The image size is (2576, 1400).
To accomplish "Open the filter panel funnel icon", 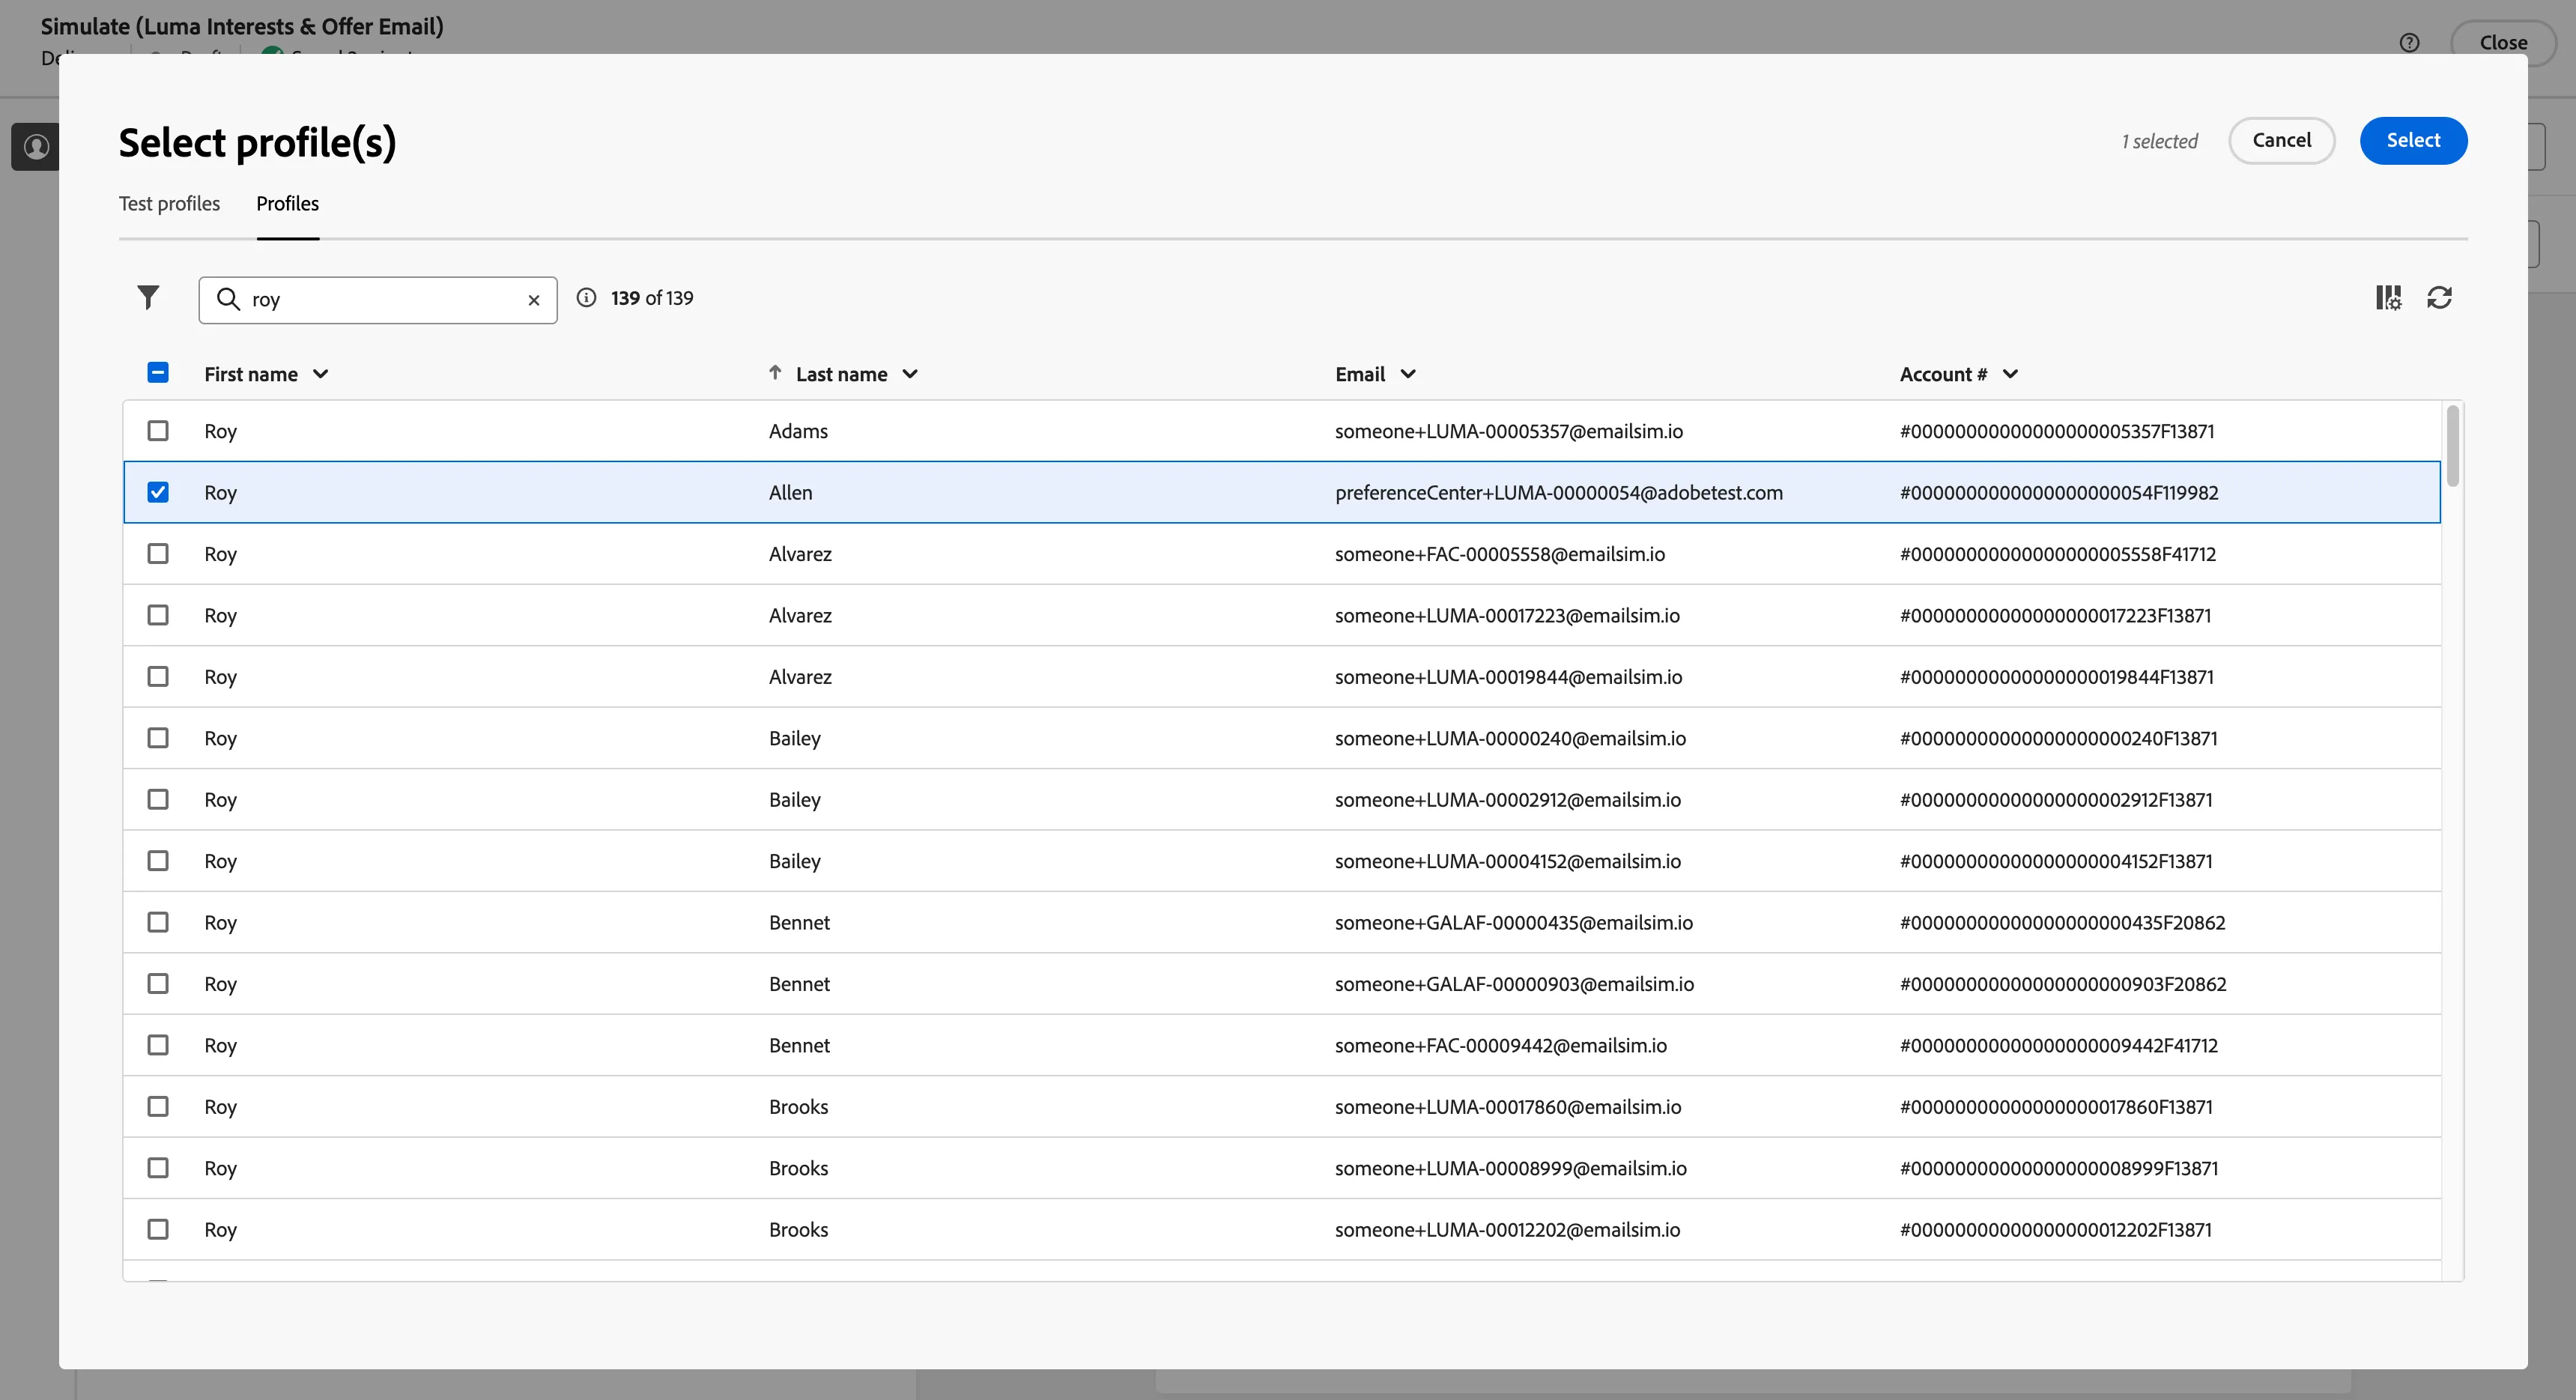I will click(x=148, y=298).
